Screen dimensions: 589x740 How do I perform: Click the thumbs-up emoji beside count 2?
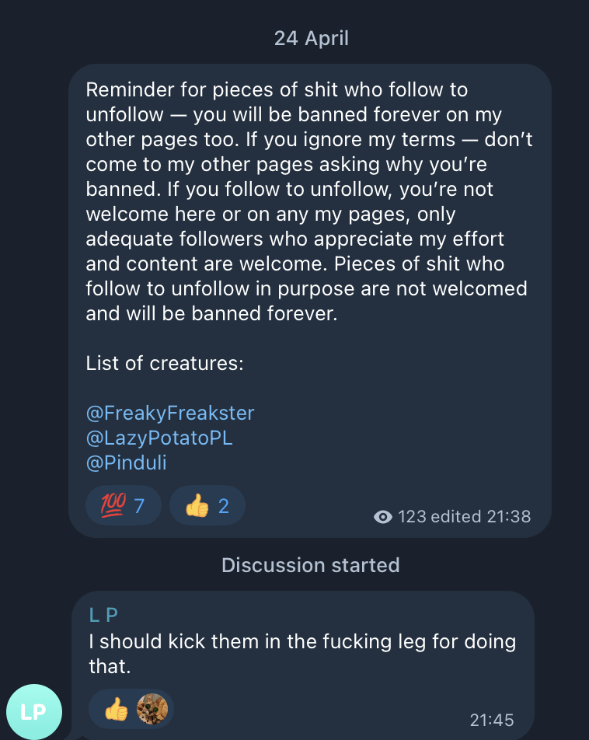(x=197, y=506)
